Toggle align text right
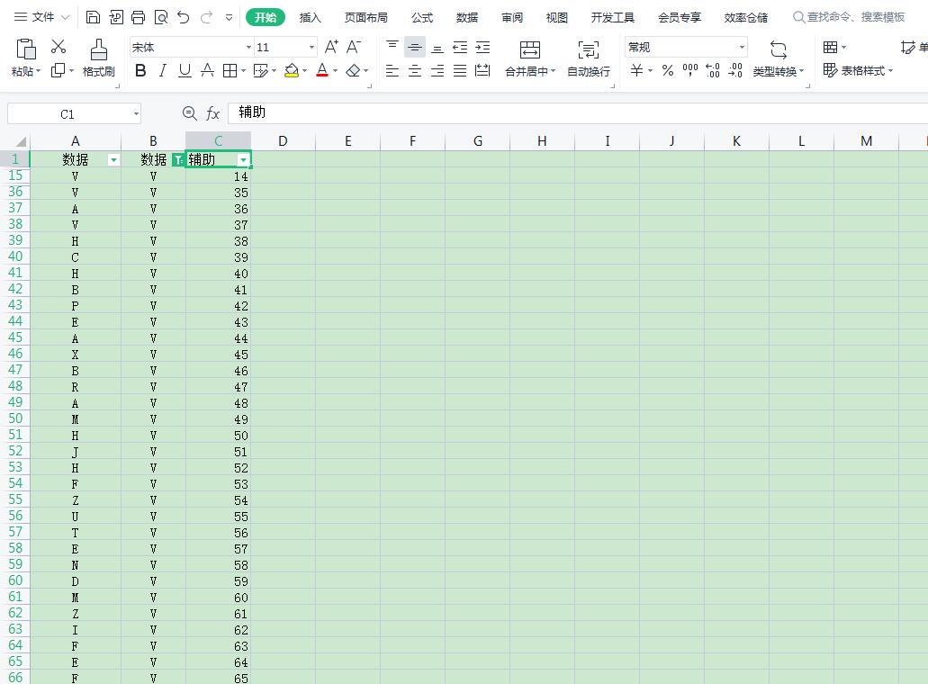928x684 pixels. (437, 71)
